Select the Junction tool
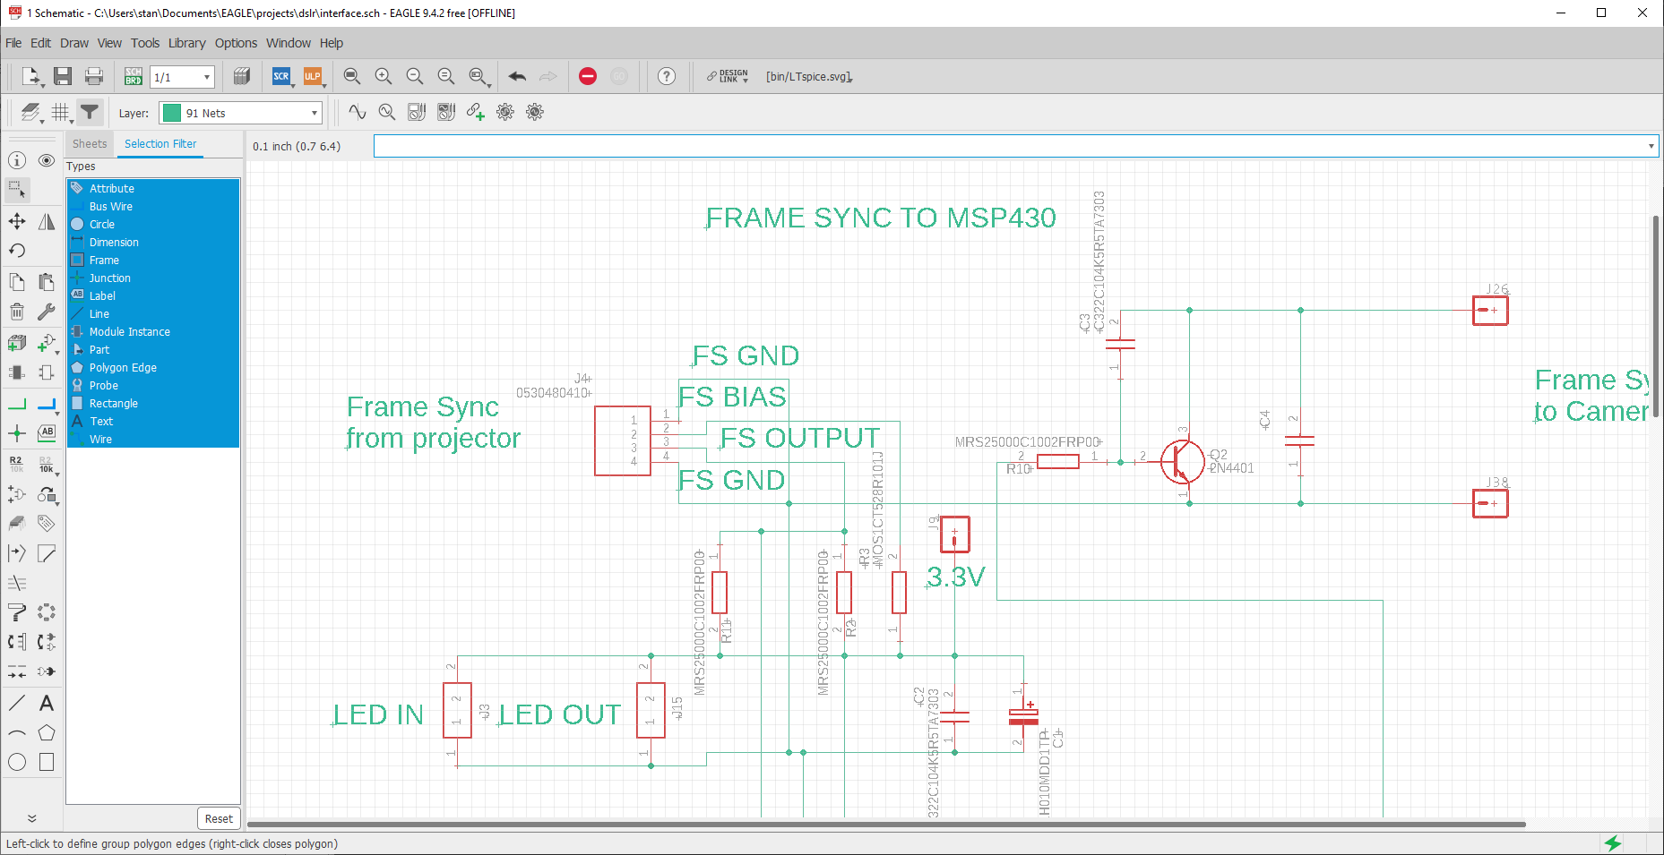Screen dimensions: 1664x855 (17, 434)
